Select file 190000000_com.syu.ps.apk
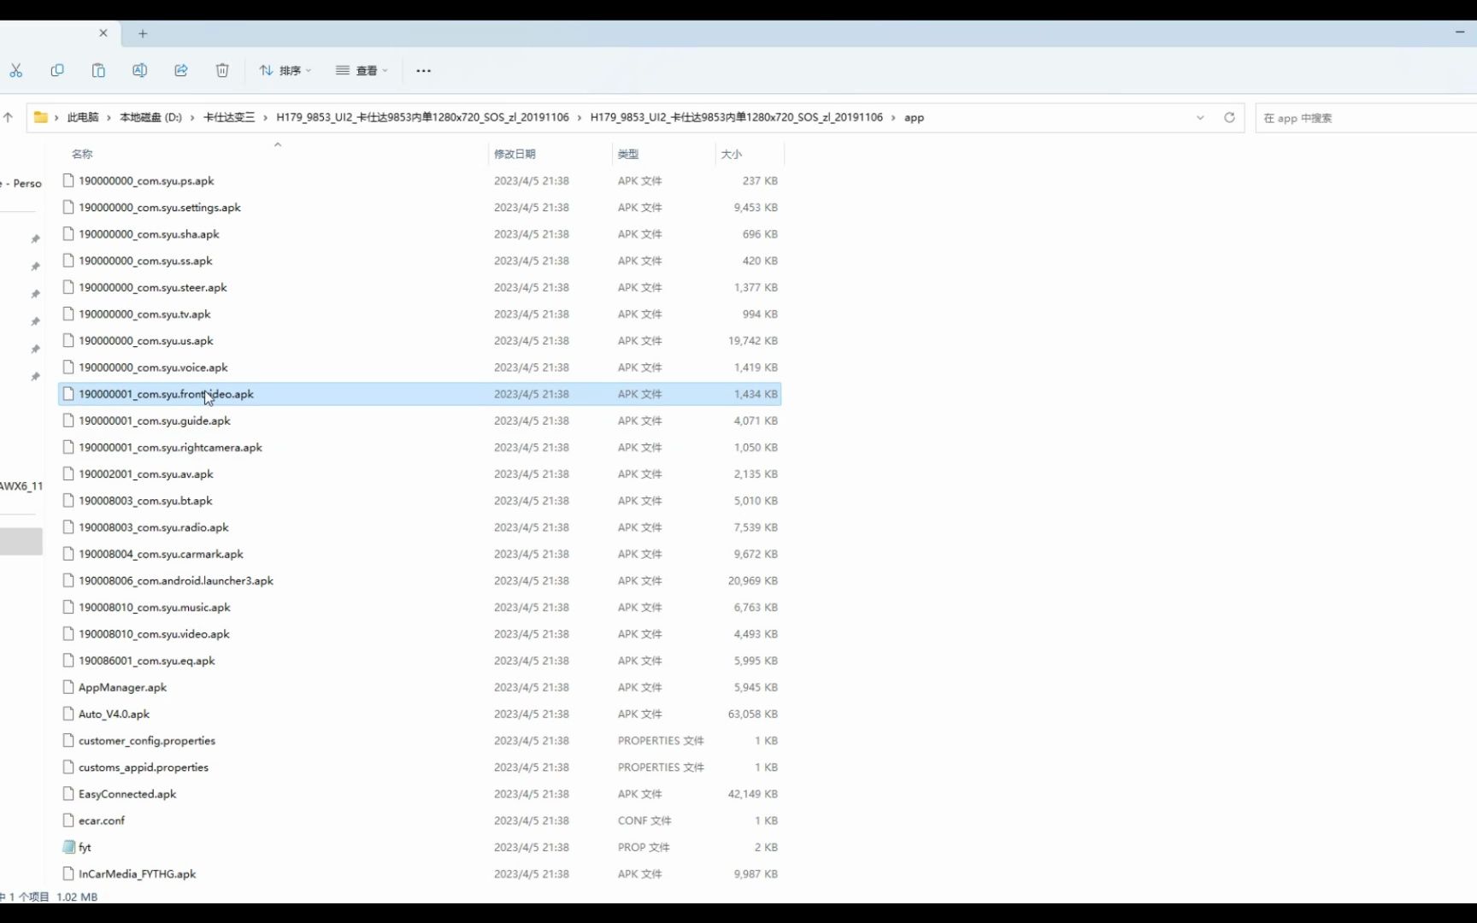 pos(420,180)
